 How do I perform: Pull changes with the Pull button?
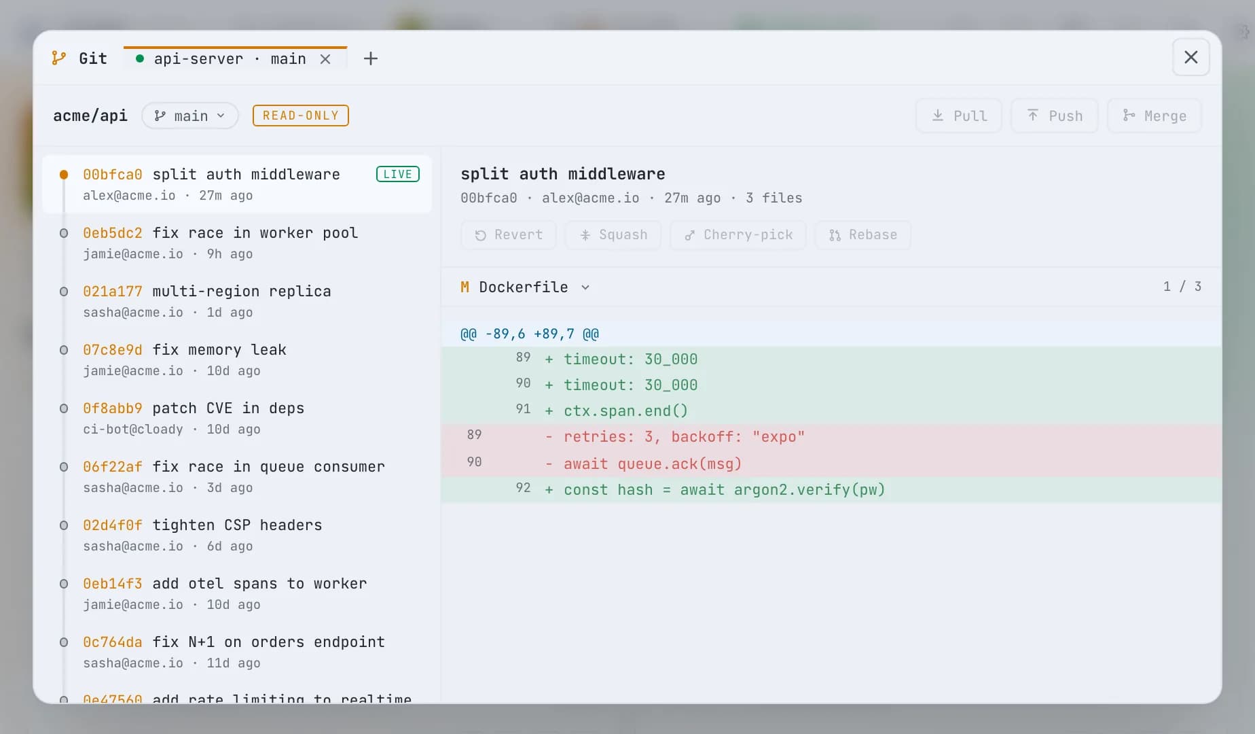[958, 116]
